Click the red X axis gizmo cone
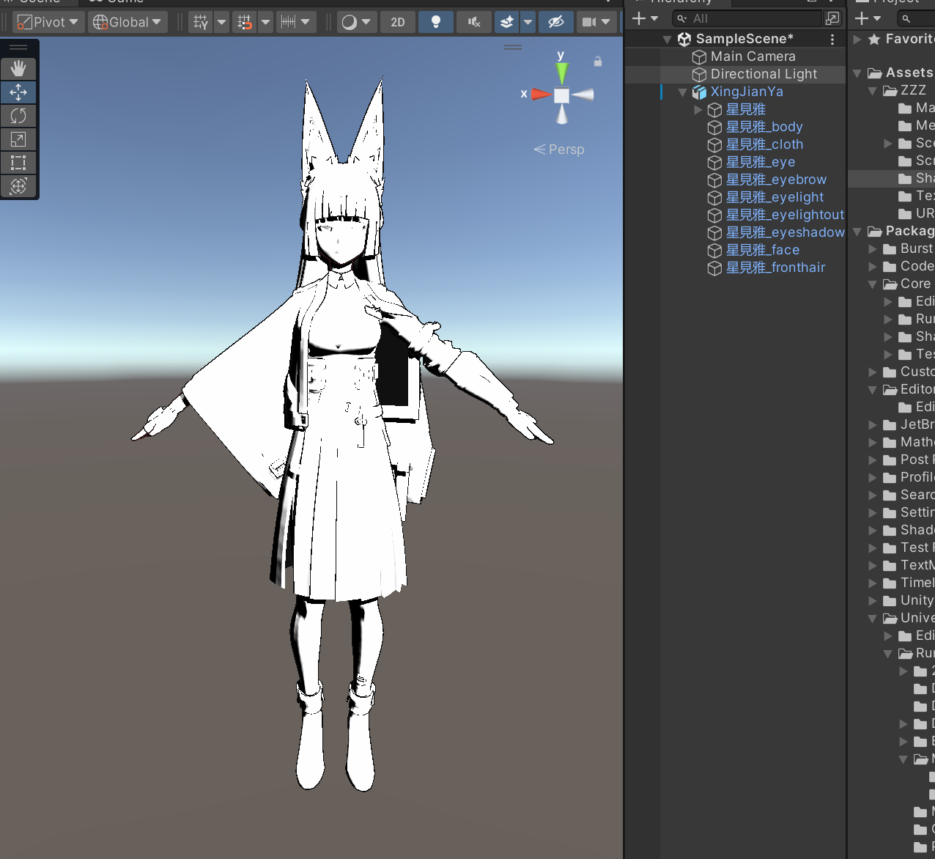Screen dimensions: 935x859 (x=540, y=94)
